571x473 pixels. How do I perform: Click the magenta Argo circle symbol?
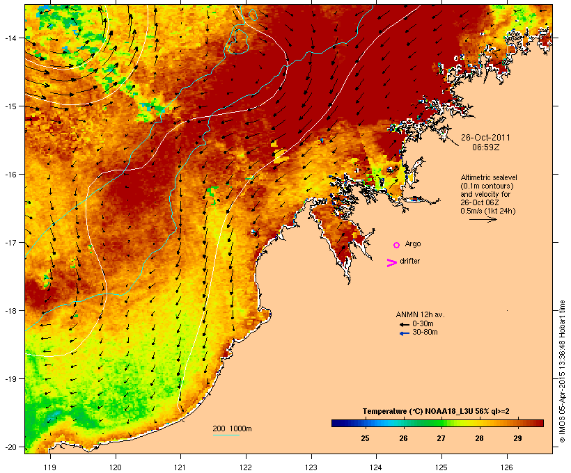tap(397, 246)
